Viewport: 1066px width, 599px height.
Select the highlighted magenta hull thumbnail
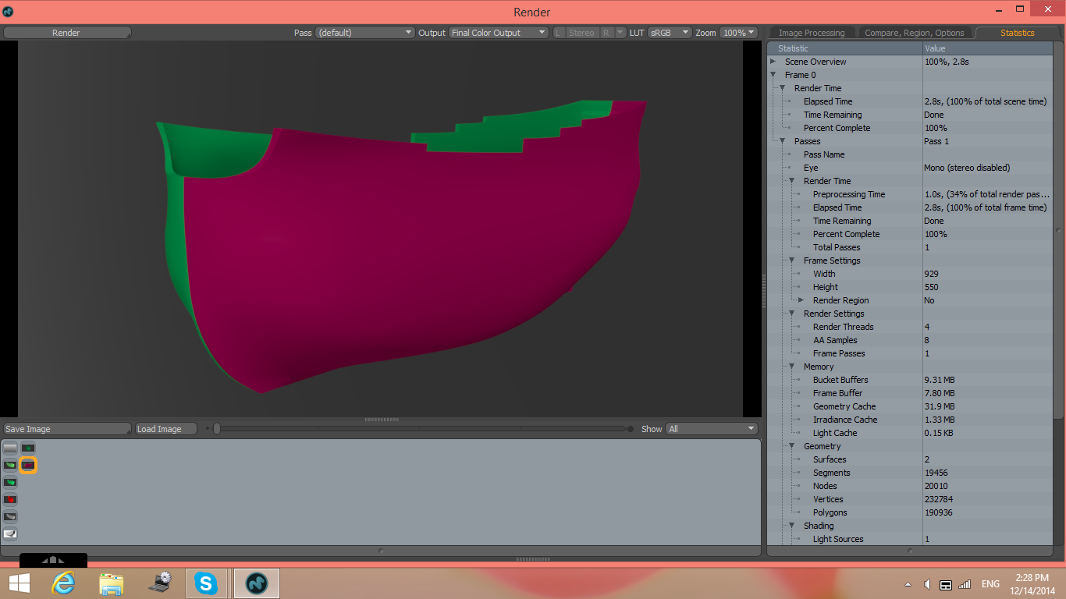[28, 466]
